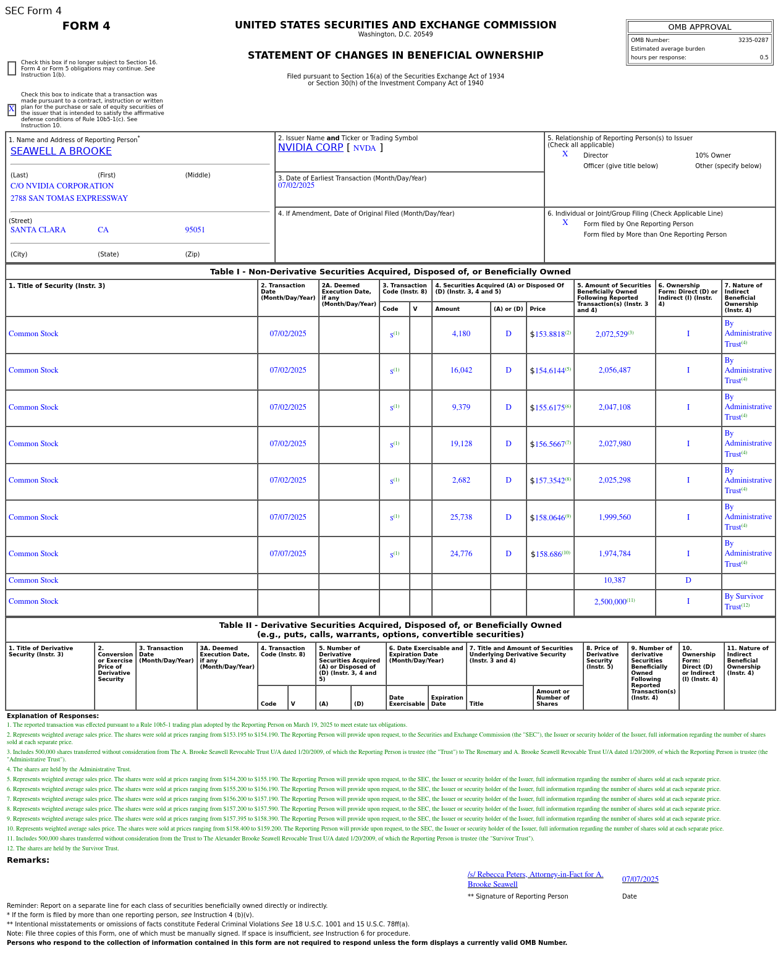This screenshot has width=781, height=961.
Task: Click the Remarks heading
Action: (28, 860)
